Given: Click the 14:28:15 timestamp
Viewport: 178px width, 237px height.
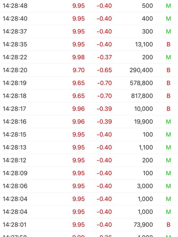Looking at the screenshot, I should point(15,134).
